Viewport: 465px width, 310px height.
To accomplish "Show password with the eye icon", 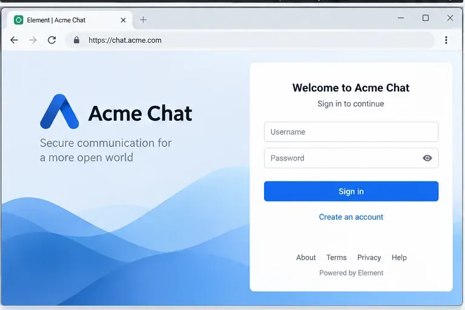I will [427, 158].
